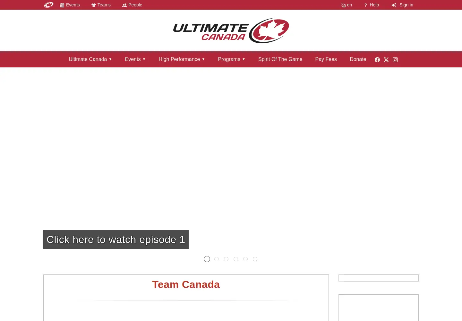This screenshot has width=462, height=321.
Task: Click the Sign in link
Action: point(402,5)
